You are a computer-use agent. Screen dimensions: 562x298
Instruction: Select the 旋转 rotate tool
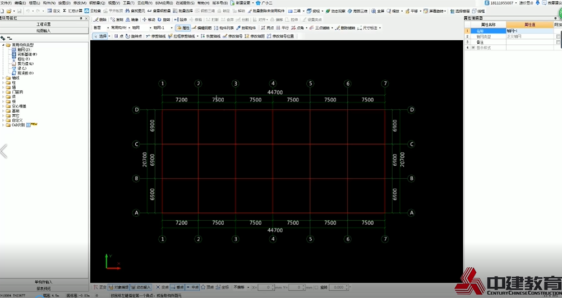pos(164,20)
